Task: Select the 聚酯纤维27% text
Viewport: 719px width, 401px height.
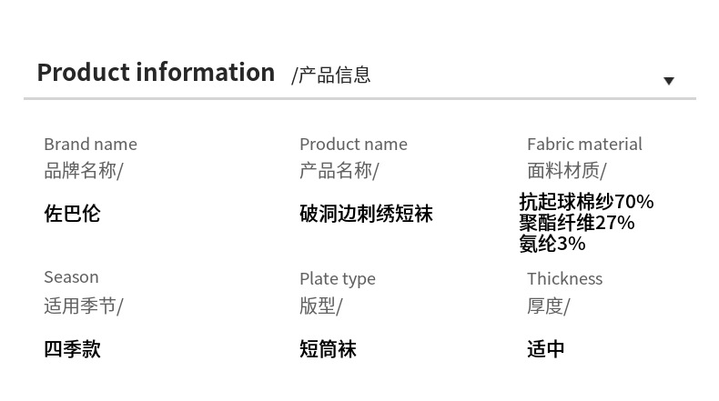Action: coord(577,223)
